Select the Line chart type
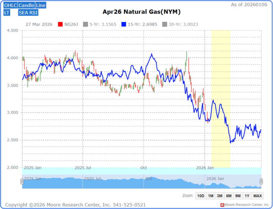Screen dimensions: 273x209 click(x=41, y=6)
